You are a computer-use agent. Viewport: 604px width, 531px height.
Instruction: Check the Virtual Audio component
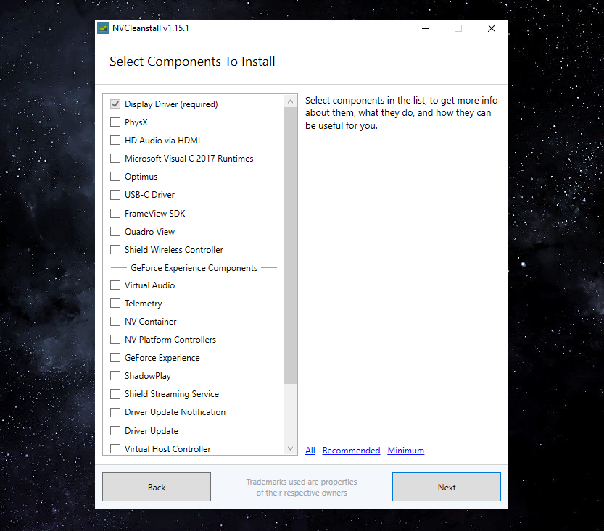click(115, 285)
